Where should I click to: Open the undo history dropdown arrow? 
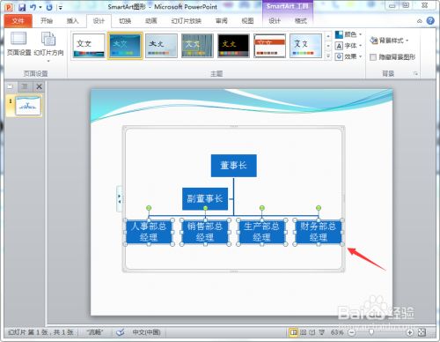point(40,7)
